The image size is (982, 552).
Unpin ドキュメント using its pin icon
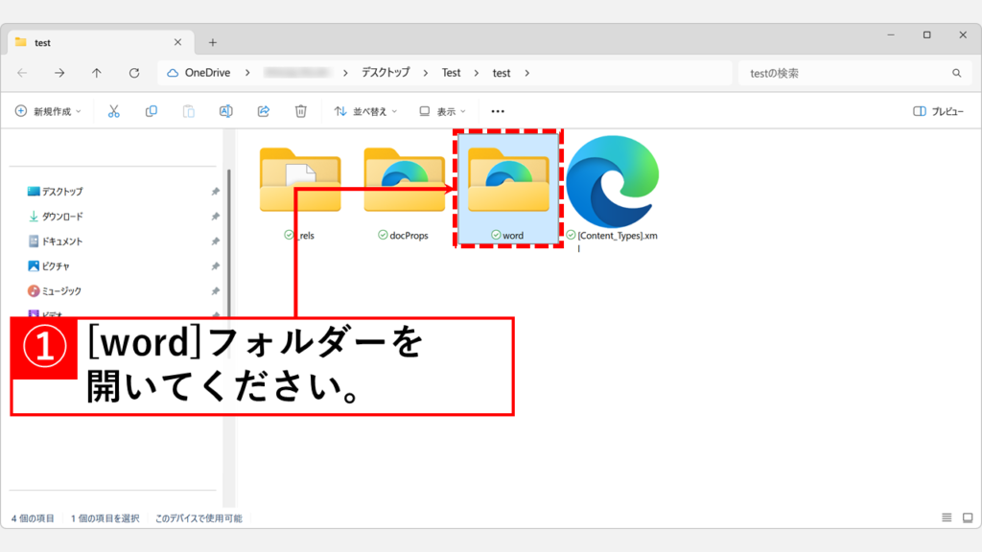click(215, 241)
